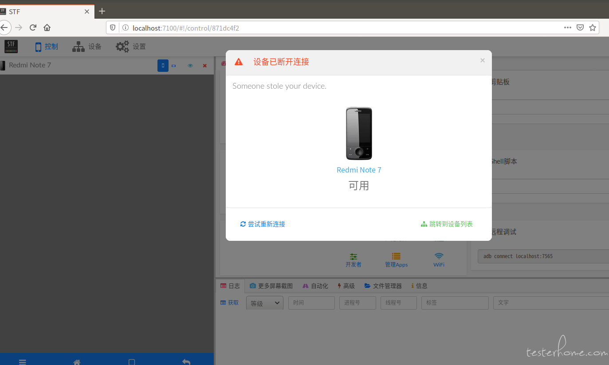Click the browser forward arrow
Viewport: 609px width, 365px height.
coord(19,27)
